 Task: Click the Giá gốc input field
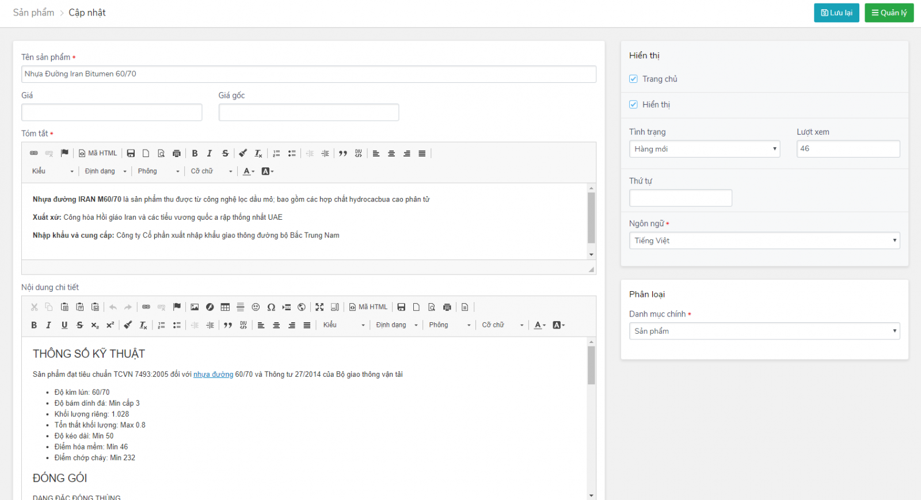(x=309, y=112)
